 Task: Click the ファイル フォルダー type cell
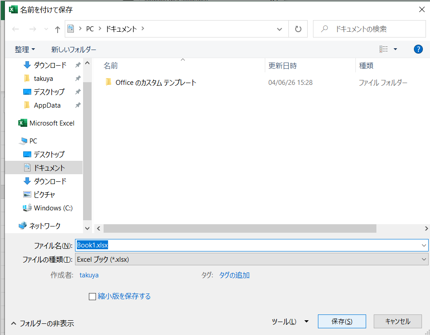click(x=383, y=83)
